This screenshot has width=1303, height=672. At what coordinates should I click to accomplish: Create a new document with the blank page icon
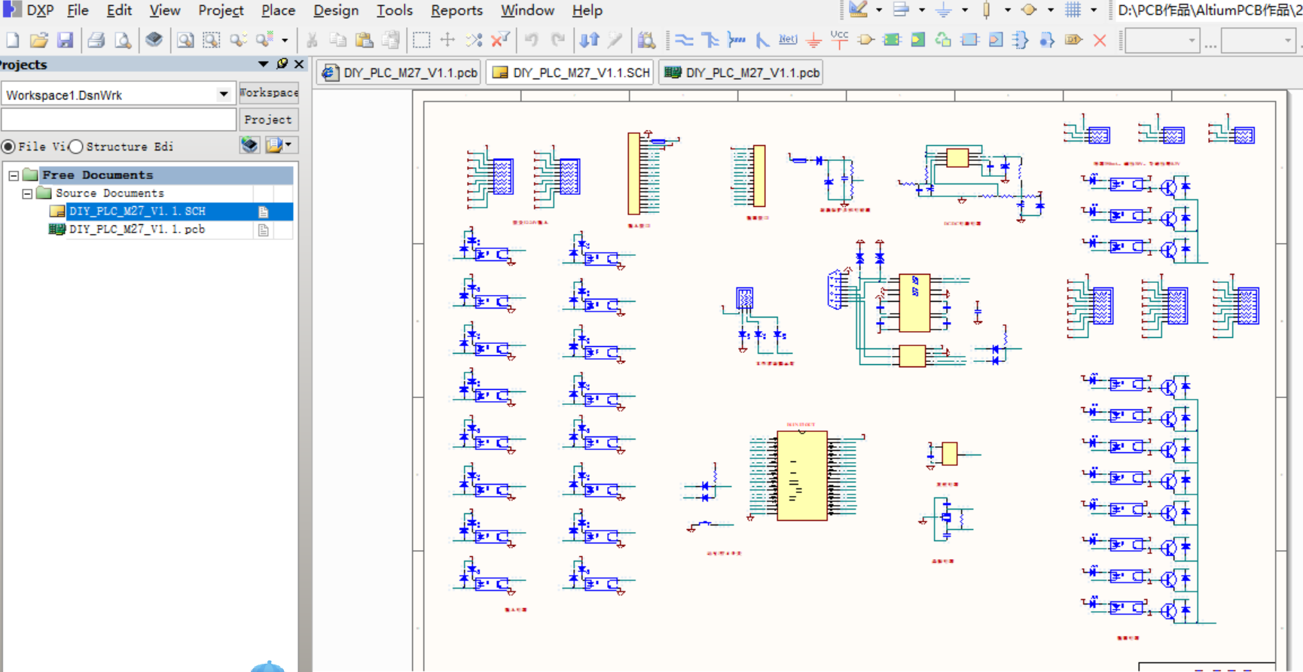(13, 40)
